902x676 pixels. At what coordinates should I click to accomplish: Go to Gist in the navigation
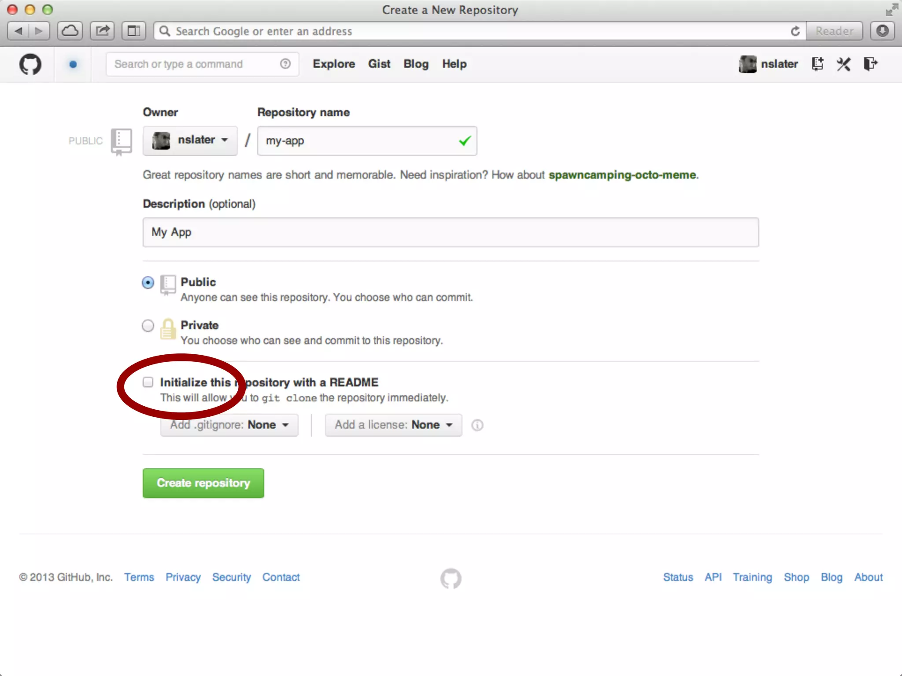379,64
